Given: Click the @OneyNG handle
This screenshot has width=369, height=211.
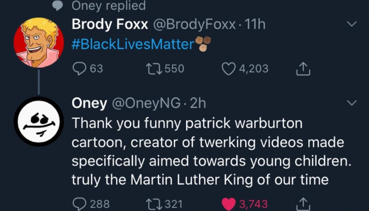Looking at the screenshot, I should [140, 103].
